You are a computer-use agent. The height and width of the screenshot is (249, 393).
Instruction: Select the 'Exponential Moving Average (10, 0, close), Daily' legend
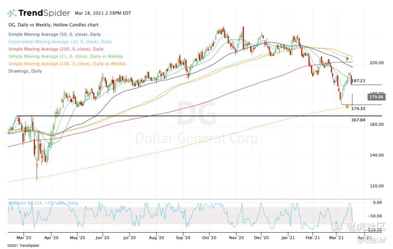point(60,41)
